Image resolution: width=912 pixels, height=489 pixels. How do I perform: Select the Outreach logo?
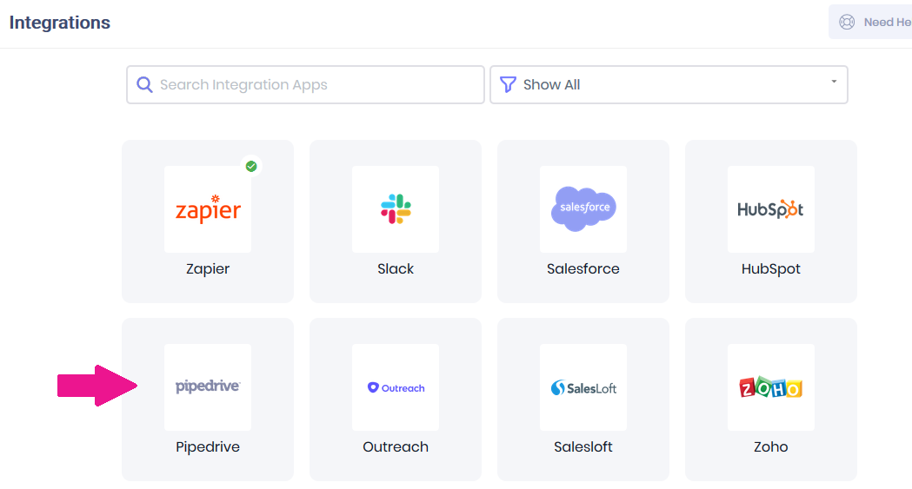click(396, 387)
